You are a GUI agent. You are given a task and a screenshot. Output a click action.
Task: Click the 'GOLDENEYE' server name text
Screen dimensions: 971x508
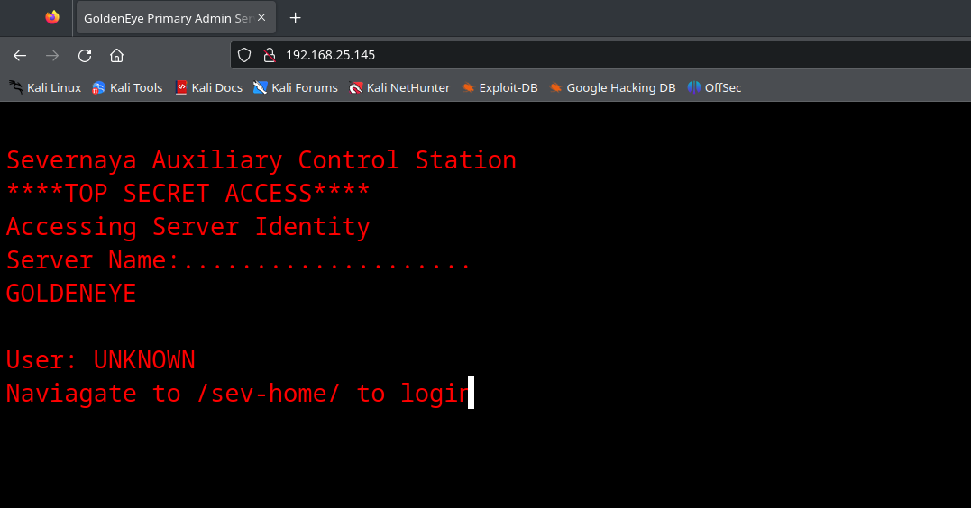tap(71, 294)
